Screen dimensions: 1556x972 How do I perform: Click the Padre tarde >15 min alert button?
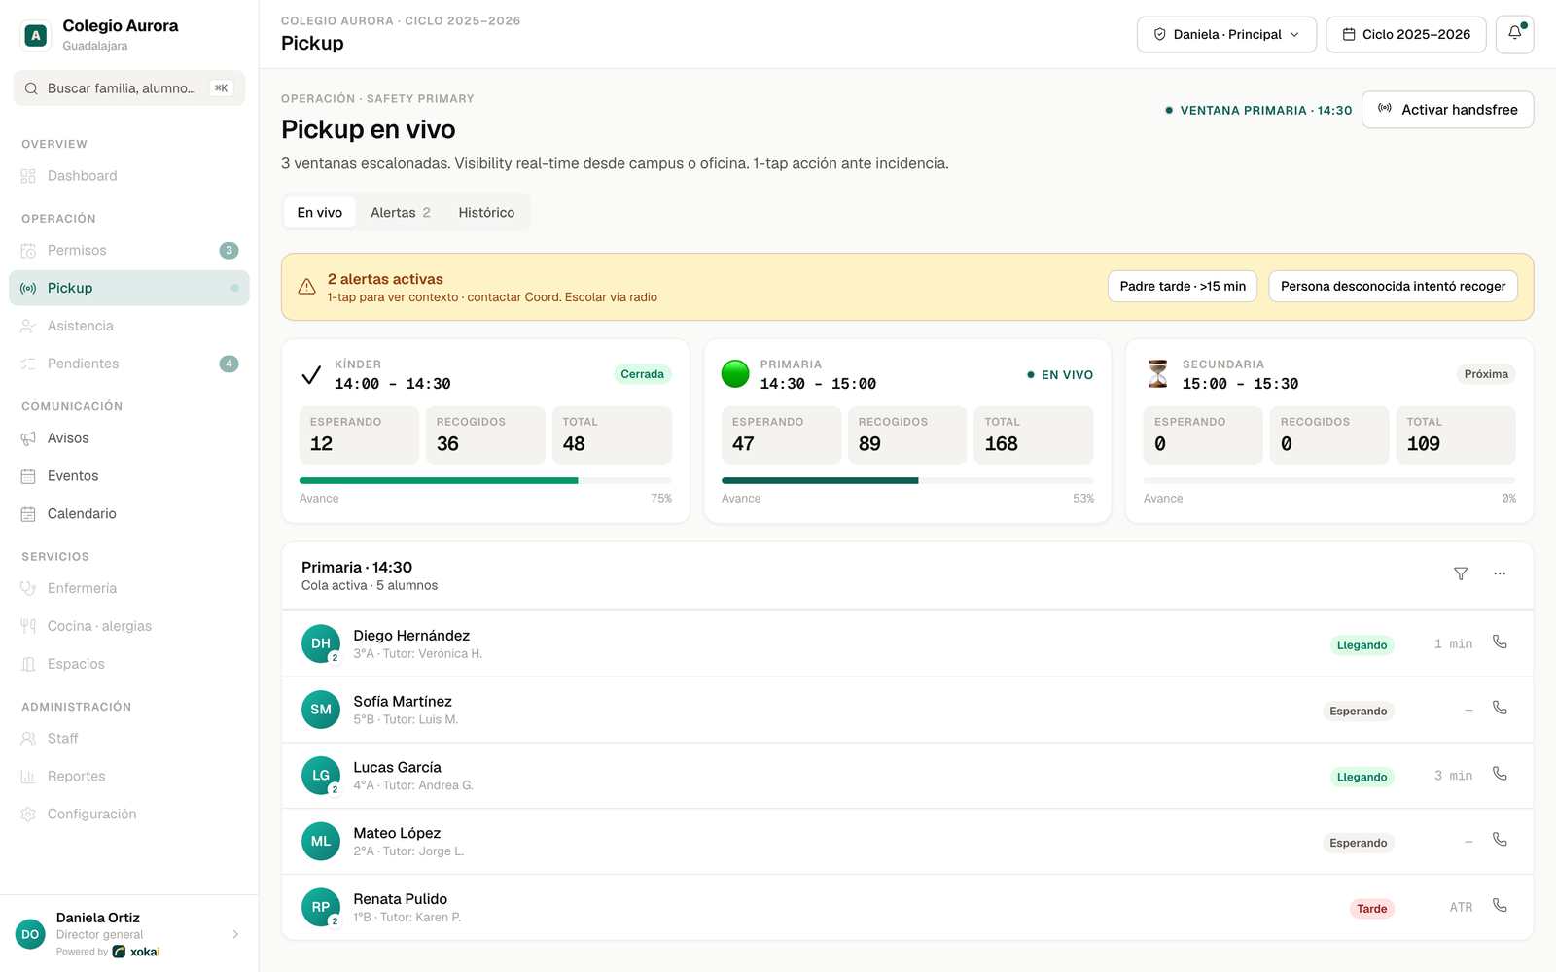coord(1183,286)
